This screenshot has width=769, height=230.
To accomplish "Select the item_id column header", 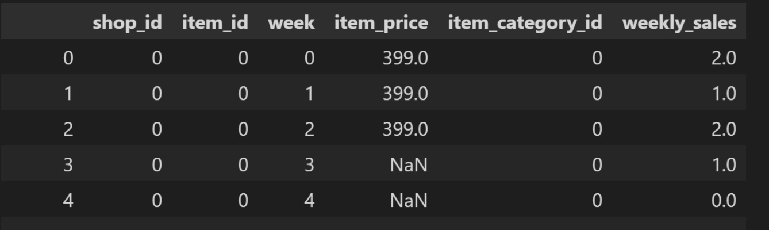I will (x=215, y=23).
